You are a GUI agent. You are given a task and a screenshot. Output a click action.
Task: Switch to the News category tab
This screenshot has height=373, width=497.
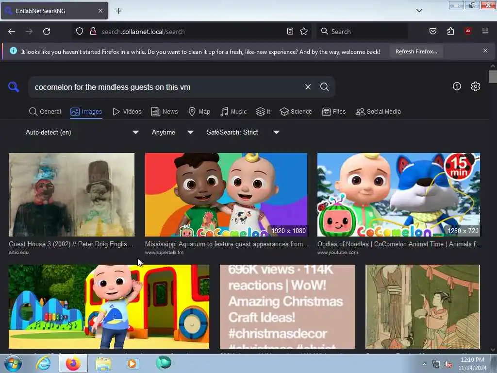click(x=165, y=112)
